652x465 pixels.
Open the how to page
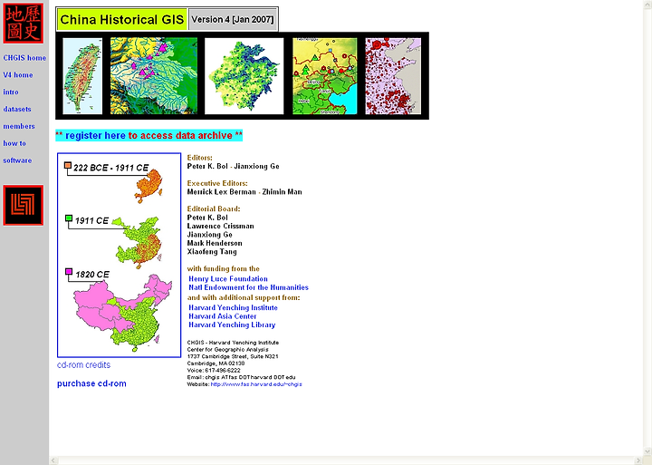14,143
